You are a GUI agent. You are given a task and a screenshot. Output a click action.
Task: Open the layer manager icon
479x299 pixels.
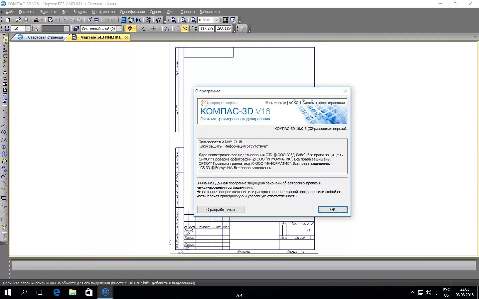[x=76, y=29]
